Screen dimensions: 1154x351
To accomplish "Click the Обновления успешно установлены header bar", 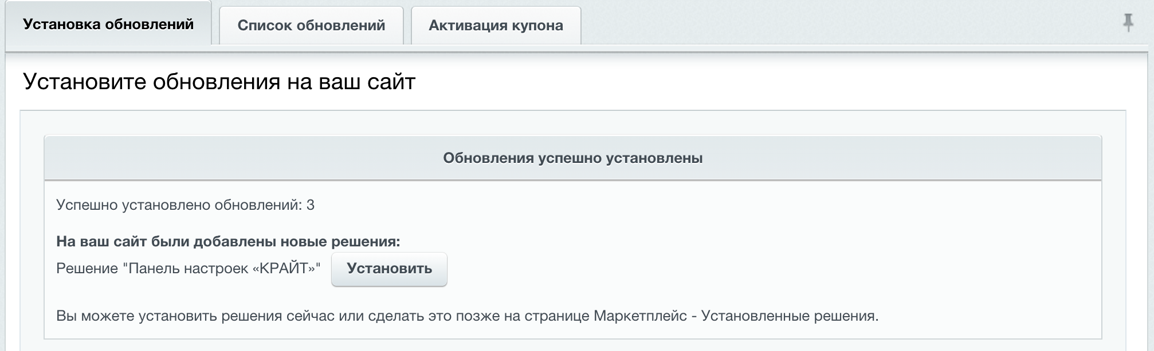I will click(573, 158).
